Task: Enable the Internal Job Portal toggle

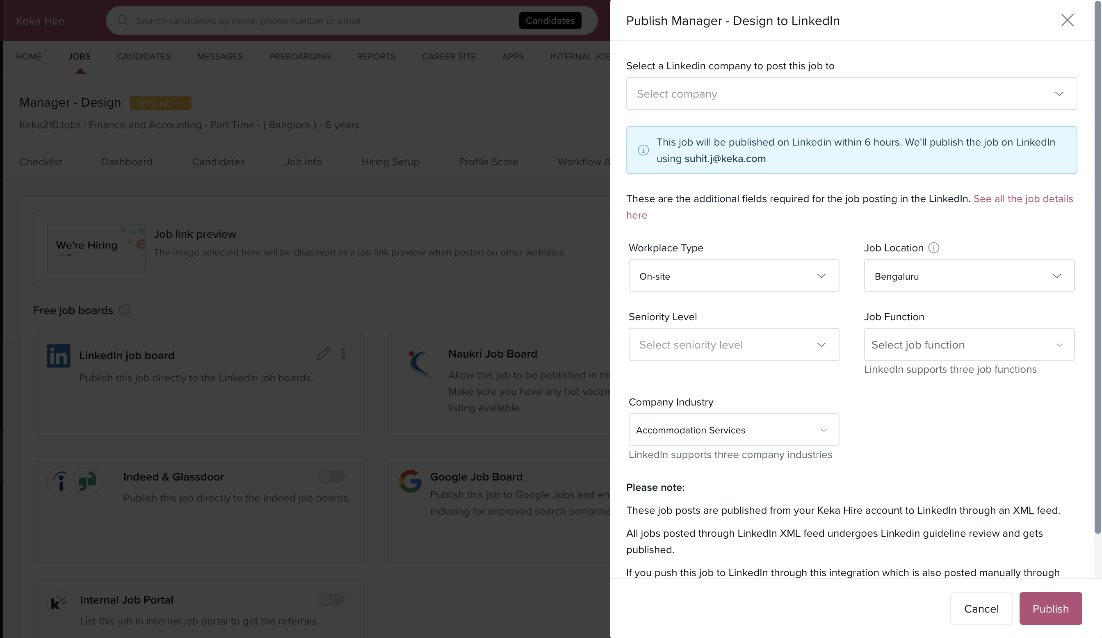Action: (331, 599)
